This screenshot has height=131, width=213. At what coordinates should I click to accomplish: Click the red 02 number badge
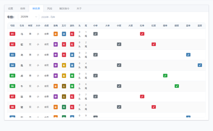12,44
